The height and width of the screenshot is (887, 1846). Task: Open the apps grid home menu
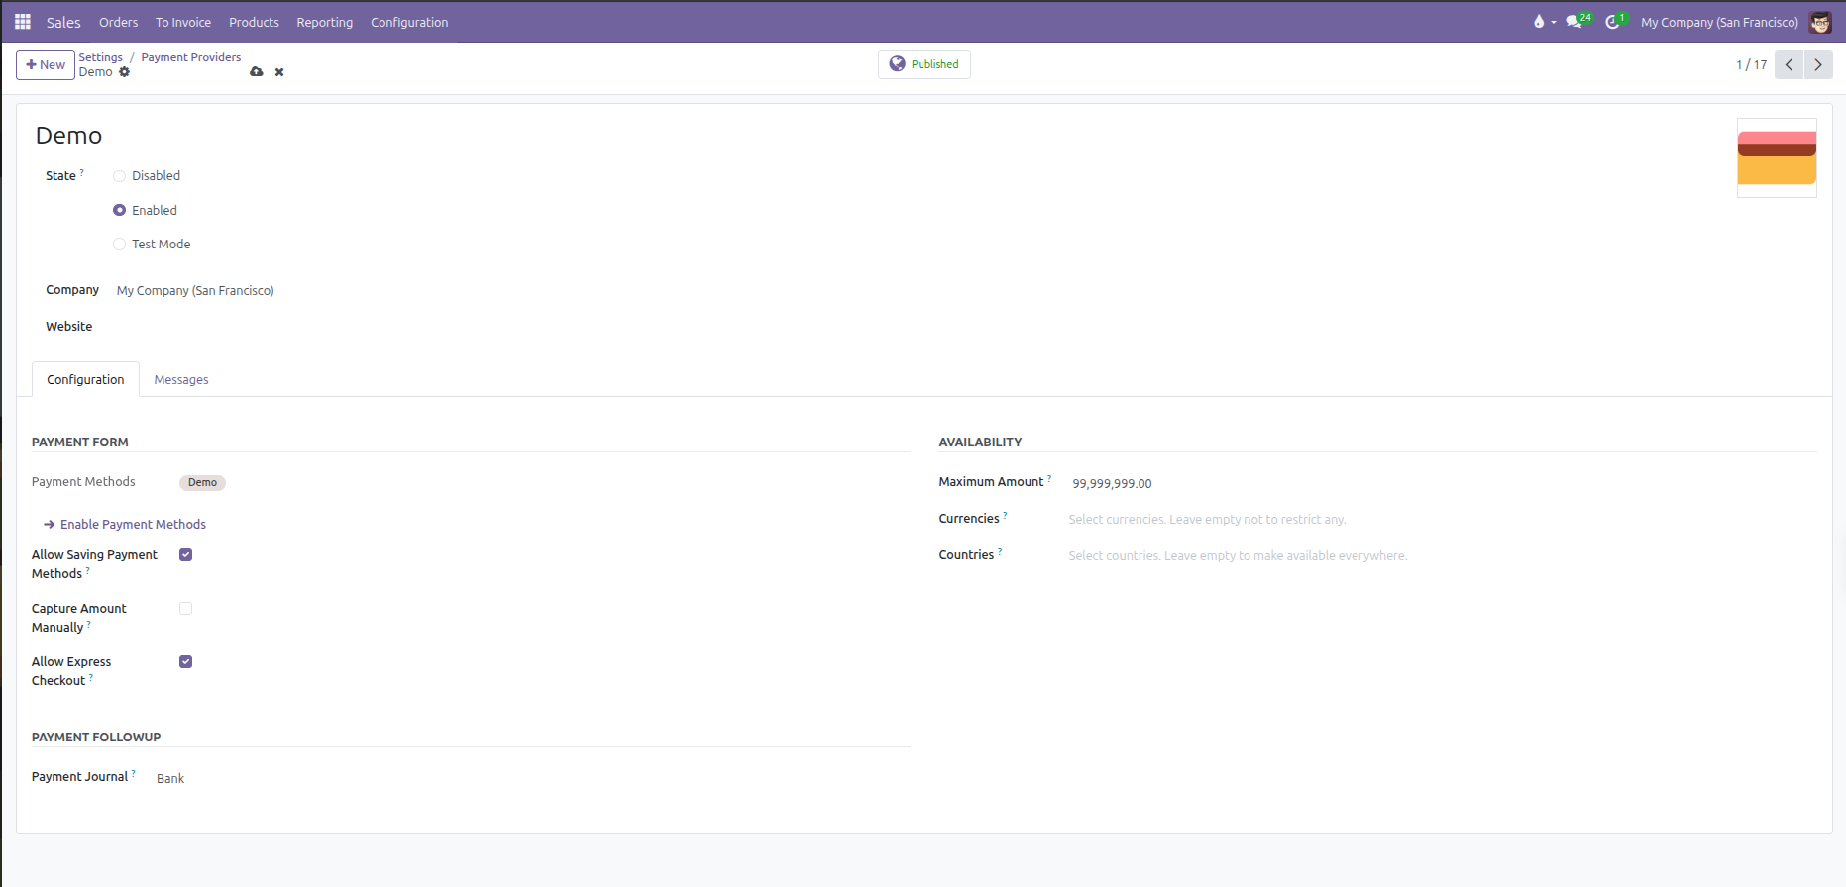[23, 22]
